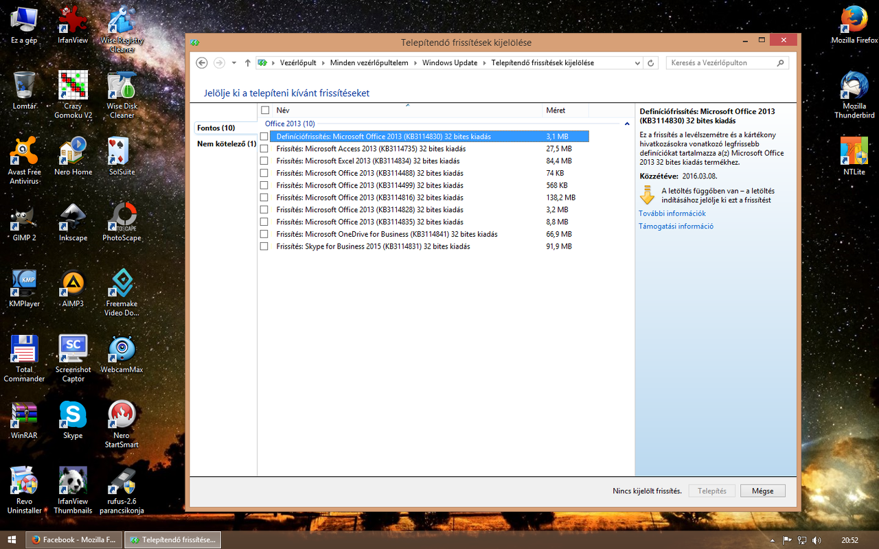Launch Nero StartSmart shortcut

click(x=122, y=425)
